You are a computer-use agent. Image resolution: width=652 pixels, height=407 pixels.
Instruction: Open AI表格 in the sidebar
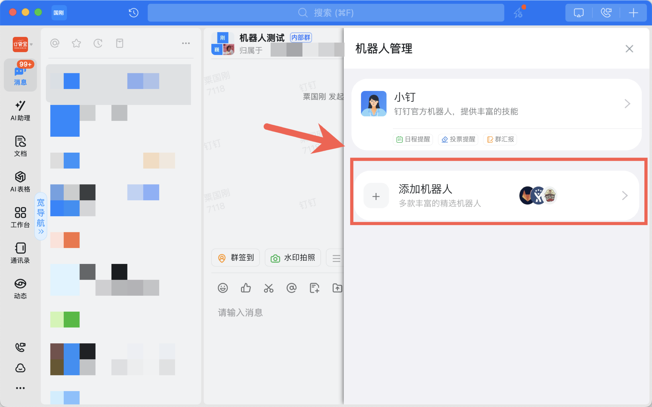coord(20,182)
